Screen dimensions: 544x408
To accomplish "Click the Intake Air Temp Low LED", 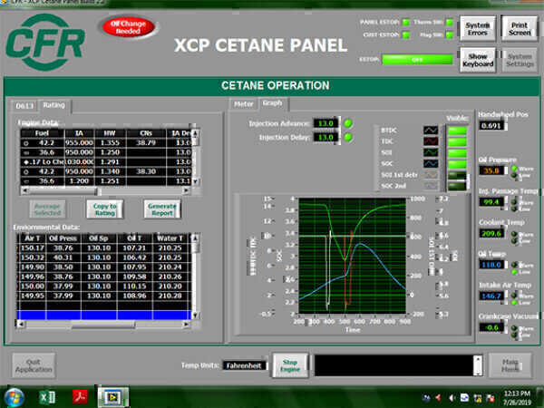I will click(x=514, y=303).
